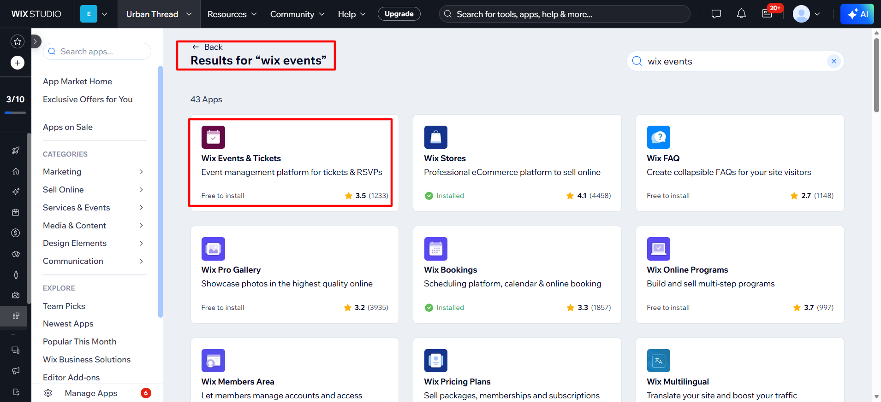The width and height of the screenshot is (881, 402).
Task: Open notifications bell icon
Action: click(741, 14)
